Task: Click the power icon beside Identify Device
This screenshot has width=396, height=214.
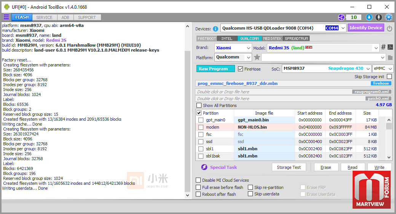Action: click(x=390, y=28)
